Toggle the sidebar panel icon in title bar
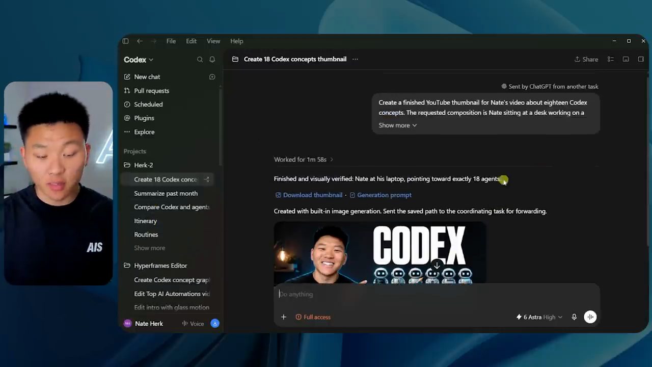Image resolution: width=652 pixels, height=367 pixels. [125, 41]
